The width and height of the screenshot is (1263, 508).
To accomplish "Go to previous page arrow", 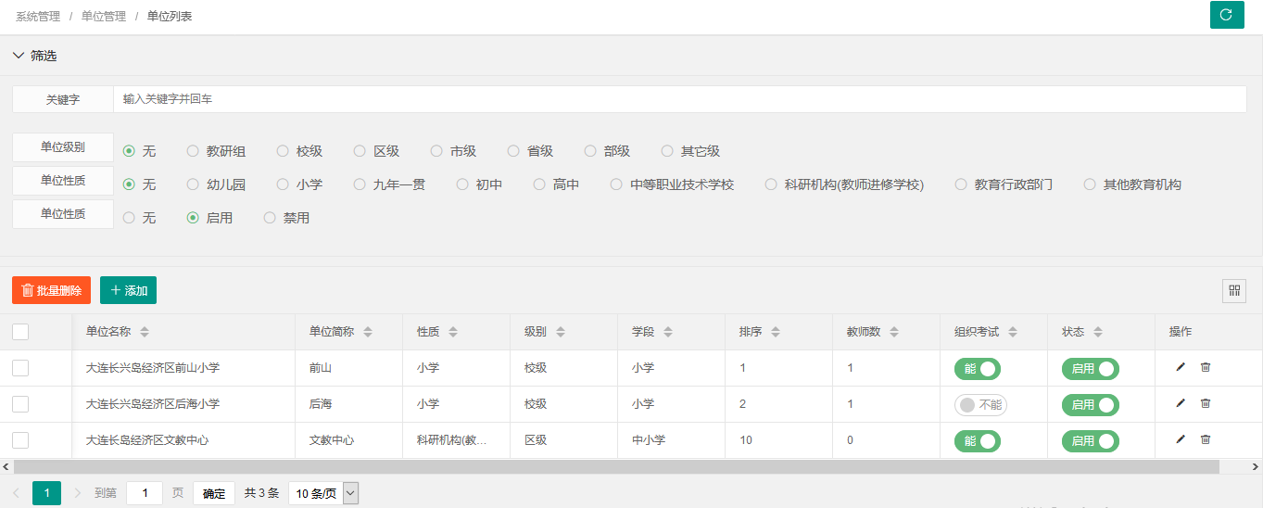I will click(x=17, y=493).
